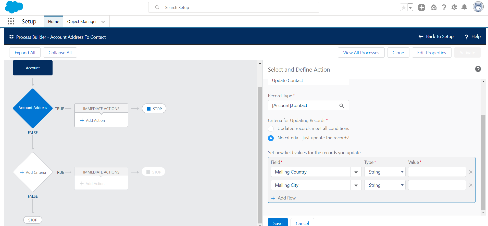Click the Record Type search magnifier icon

tap(341, 106)
